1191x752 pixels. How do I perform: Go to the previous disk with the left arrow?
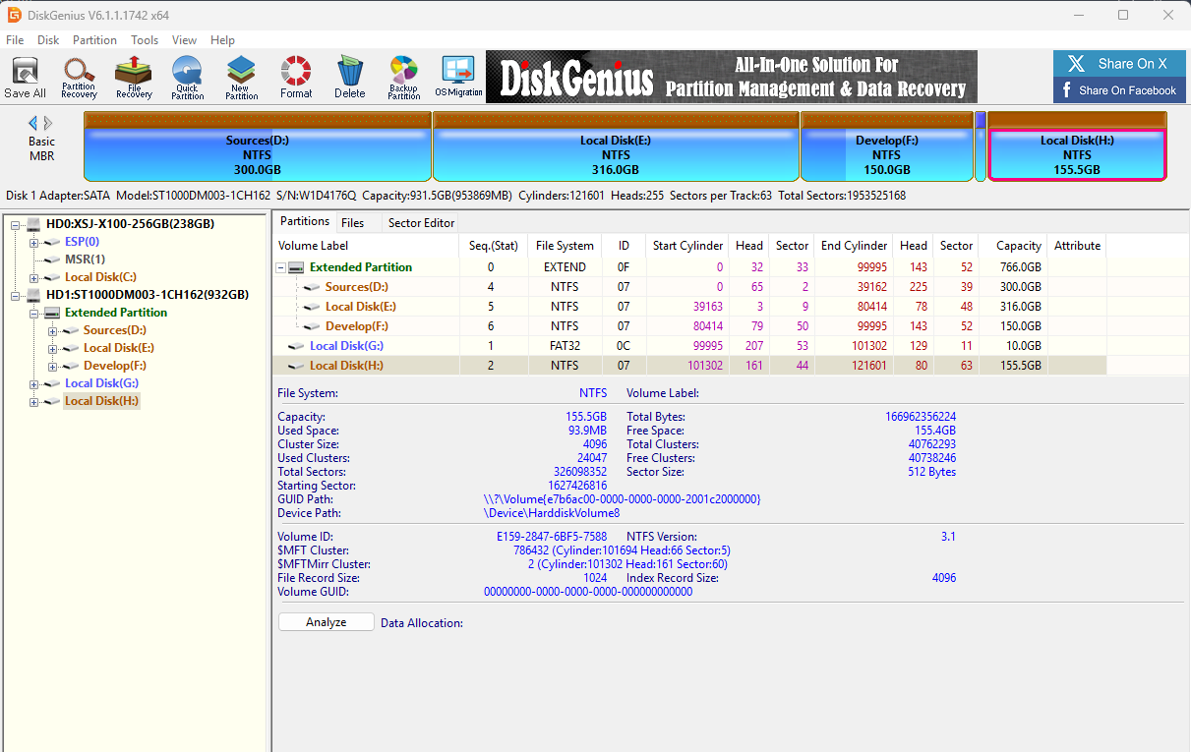tap(32, 123)
